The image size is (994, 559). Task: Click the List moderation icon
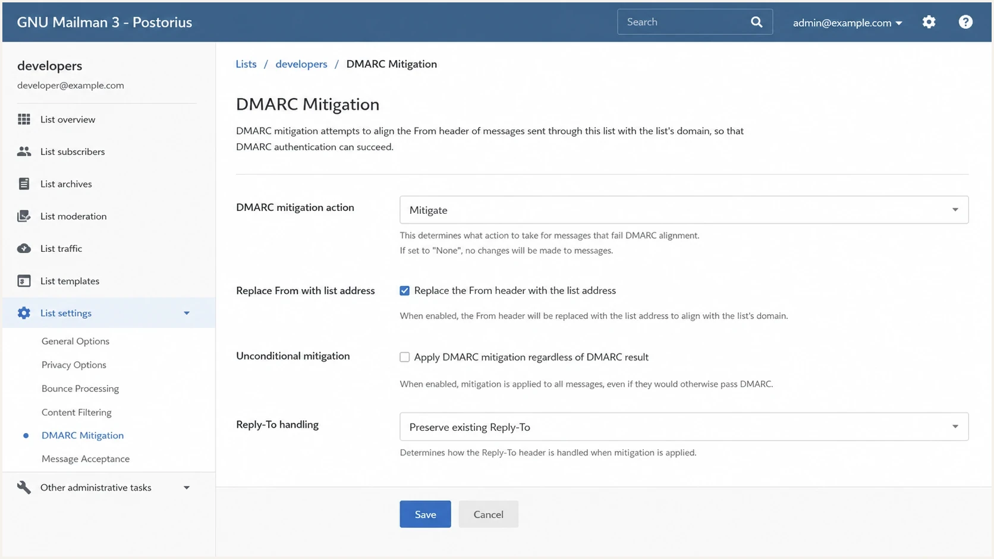click(x=24, y=216)
